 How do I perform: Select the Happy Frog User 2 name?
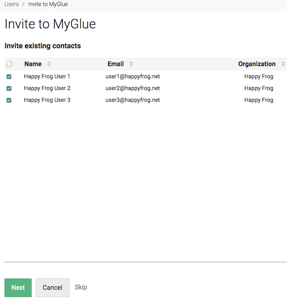point(47,88)
